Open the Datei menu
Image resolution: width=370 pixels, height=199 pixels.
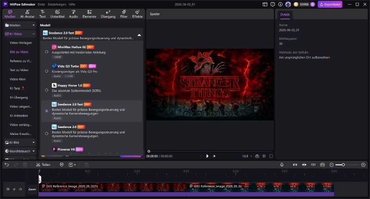point(41,4)
